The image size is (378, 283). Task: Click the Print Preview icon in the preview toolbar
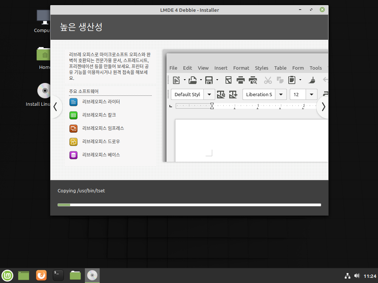click(253, 80)
